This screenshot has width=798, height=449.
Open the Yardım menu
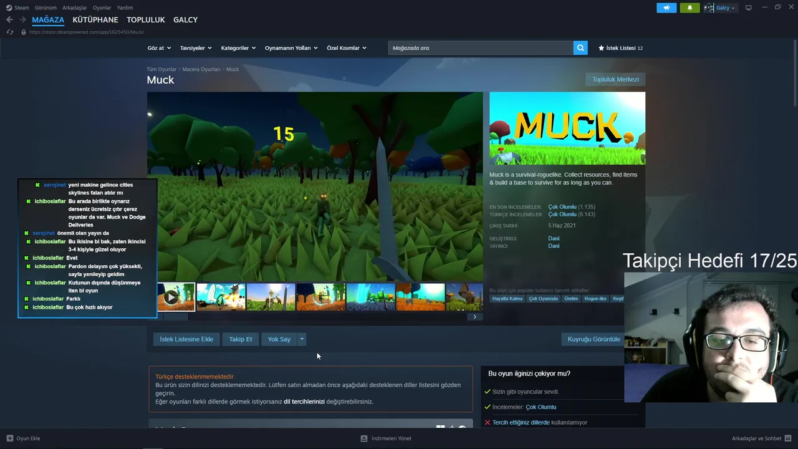tap(125, 7)
